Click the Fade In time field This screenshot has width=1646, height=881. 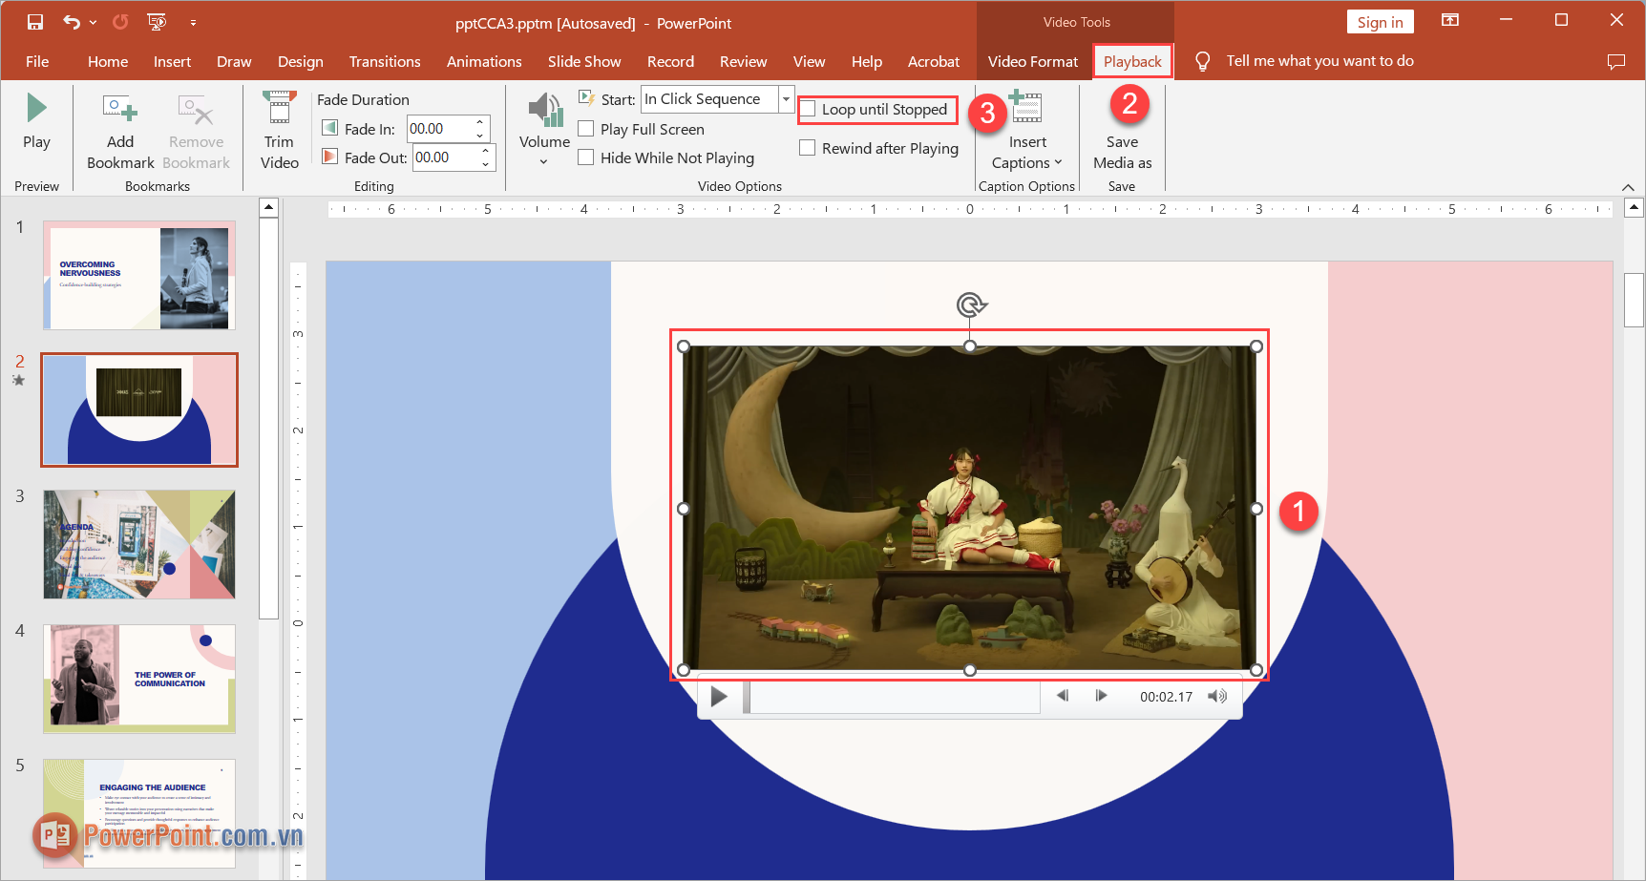pos(439,129)
